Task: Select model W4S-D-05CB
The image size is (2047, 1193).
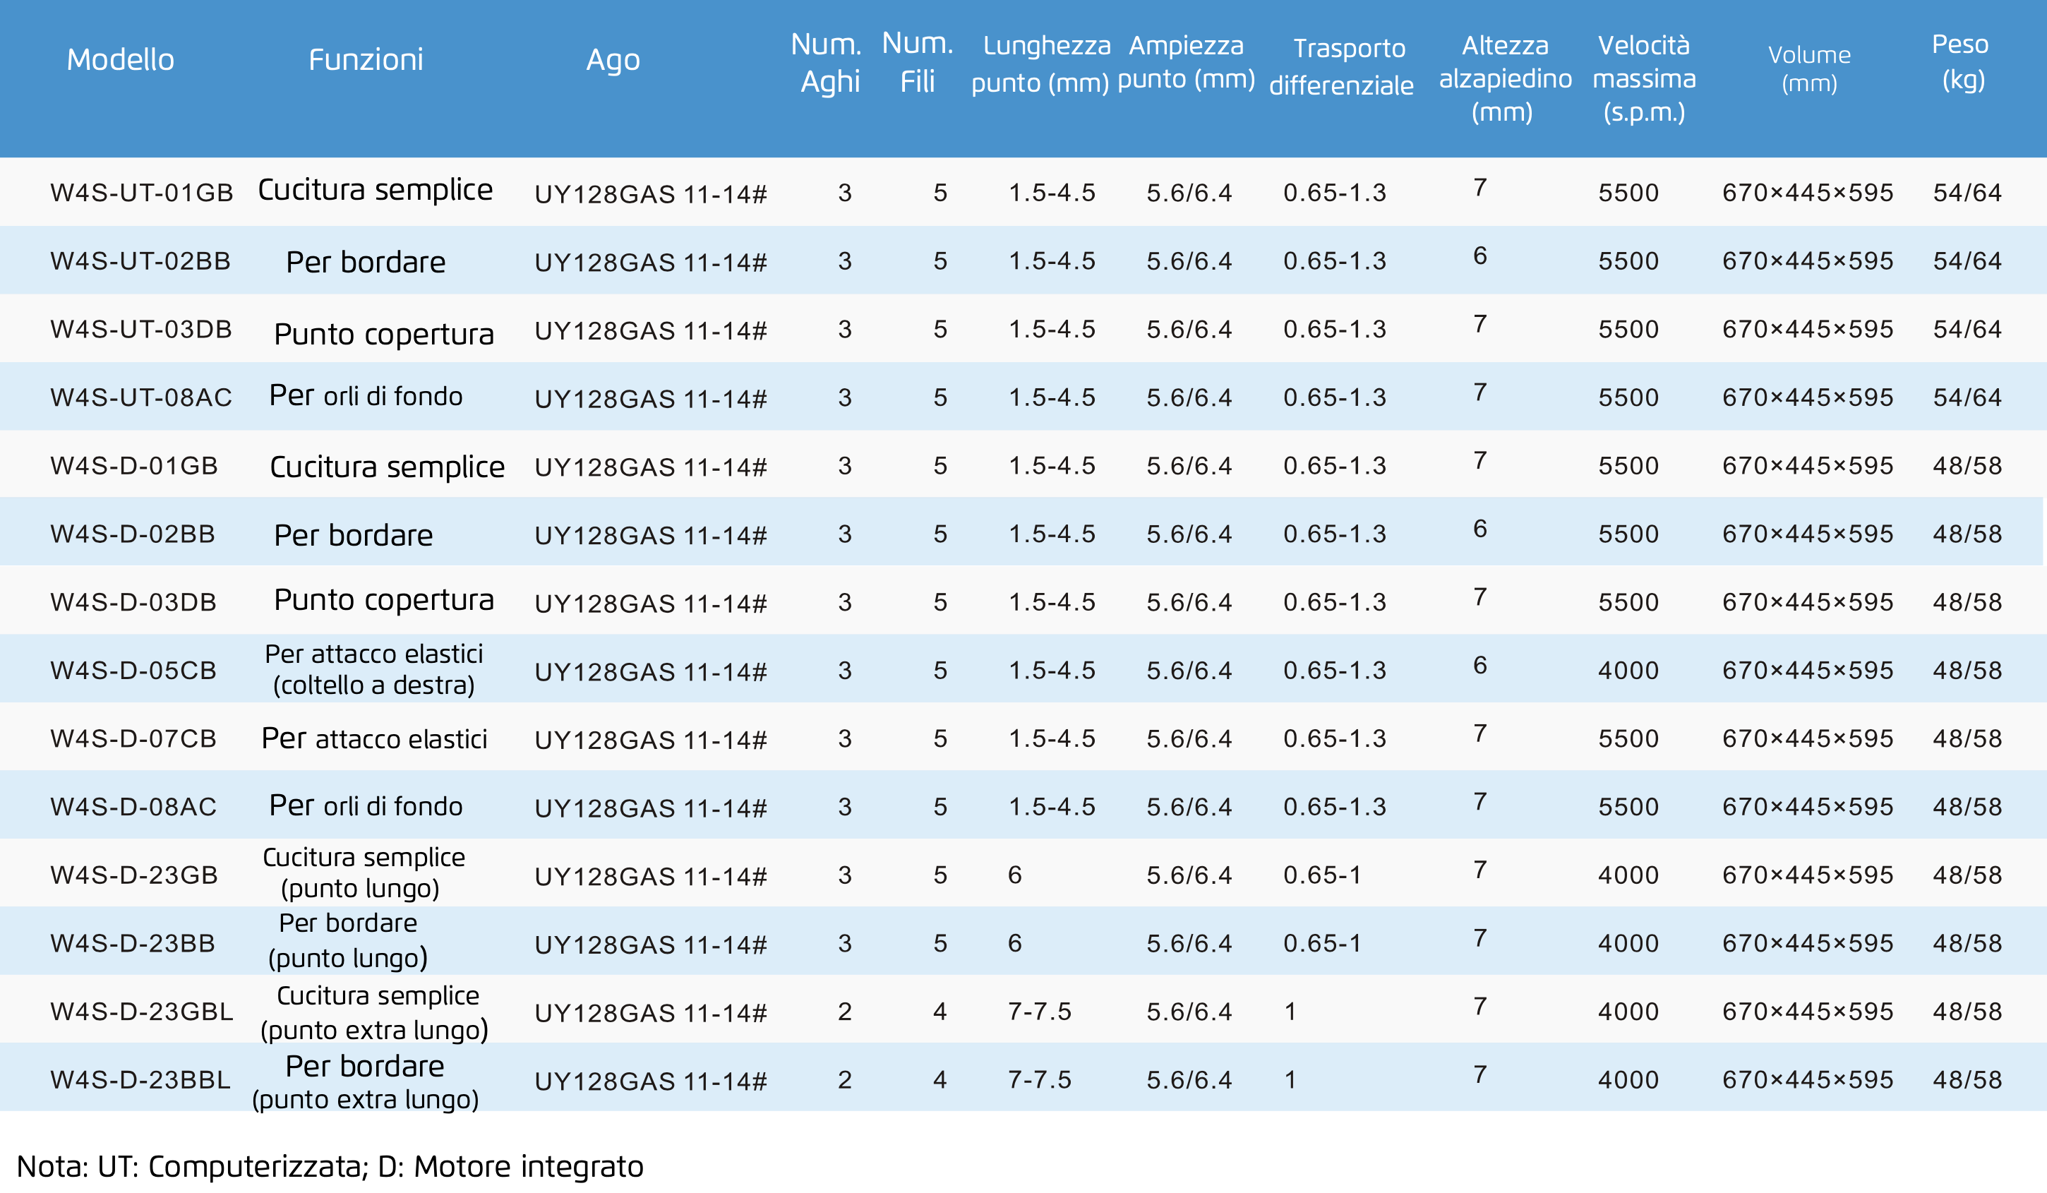Action: (x=133, y=670)
